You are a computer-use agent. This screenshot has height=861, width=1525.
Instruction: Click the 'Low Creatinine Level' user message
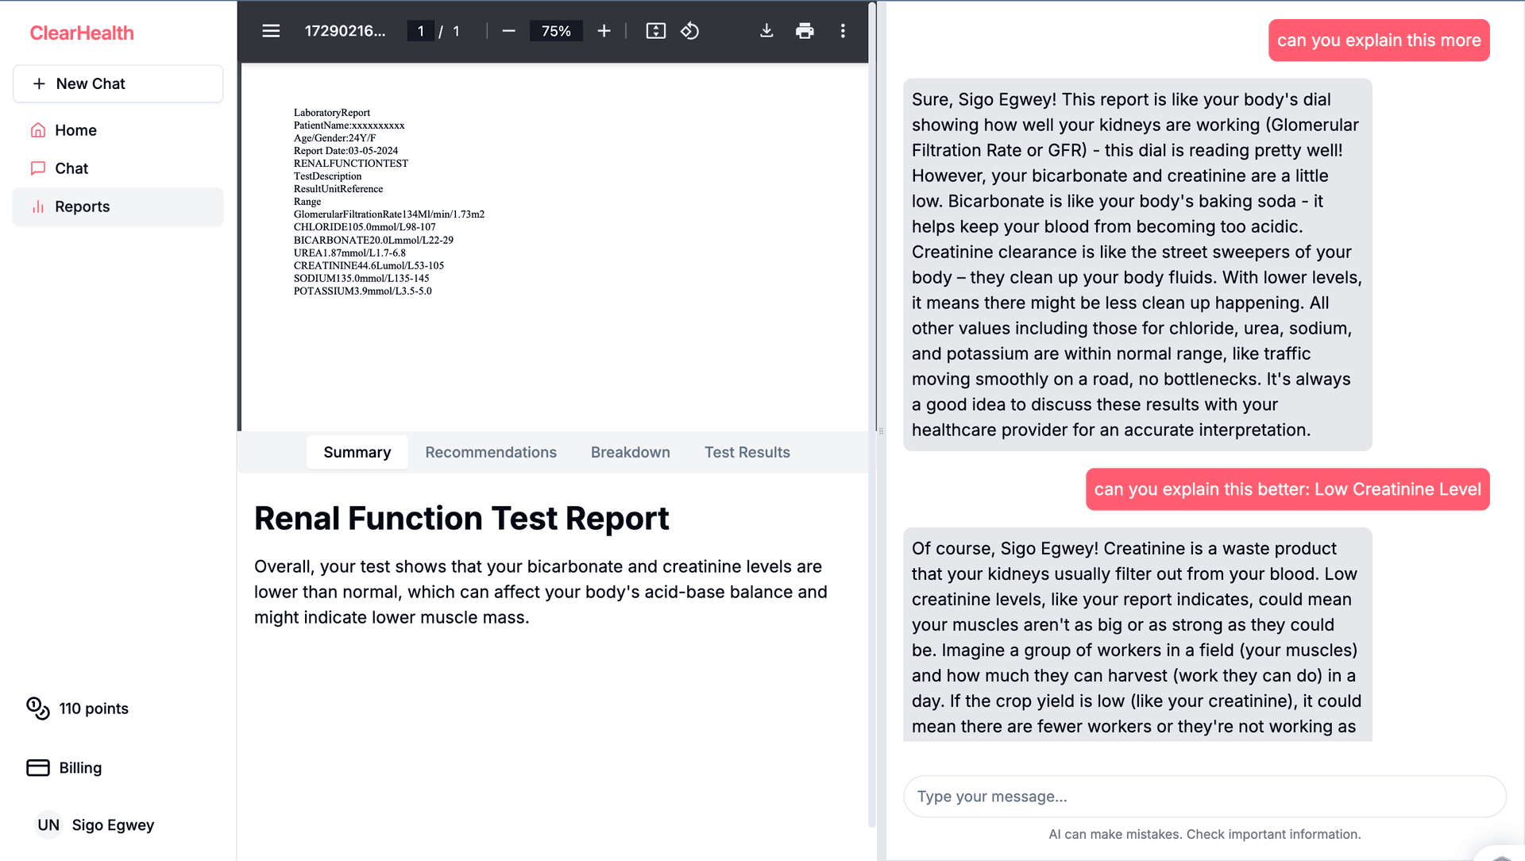pyautogui.click(x=1288, y=489)
